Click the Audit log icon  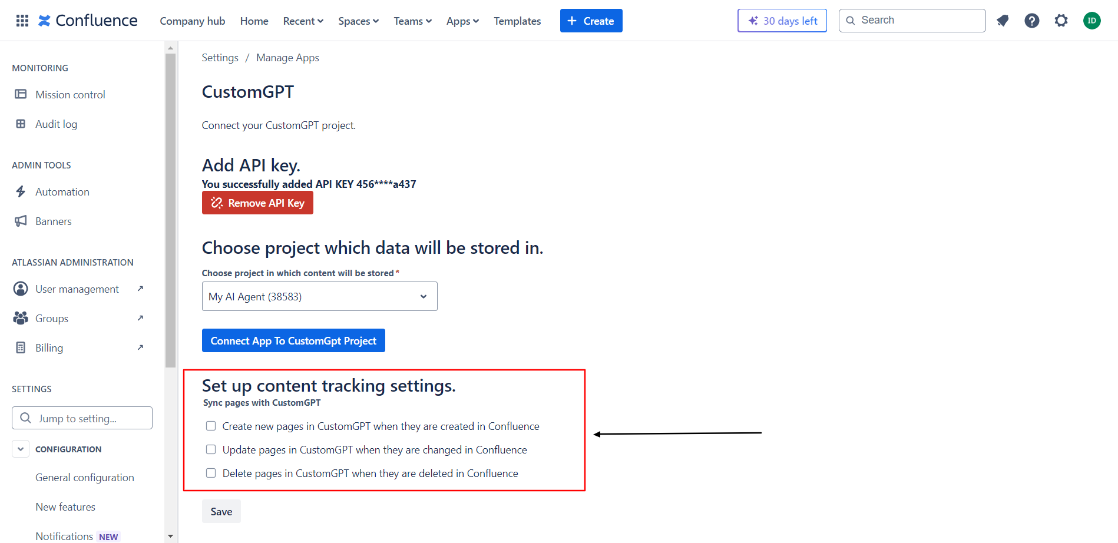point(21,124)
